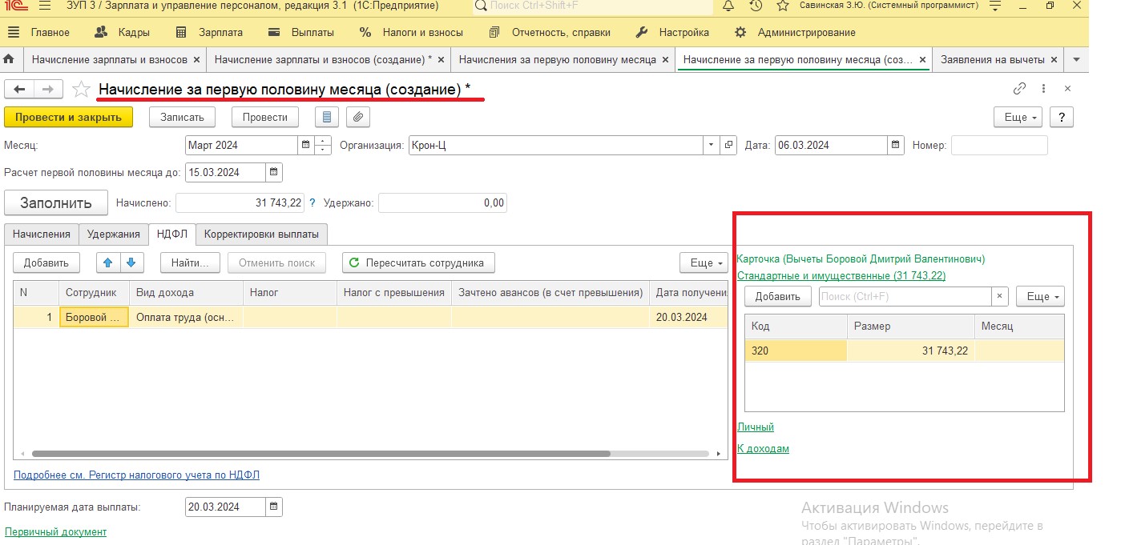Click the horizontal scrollbar of table

(321, 454)
